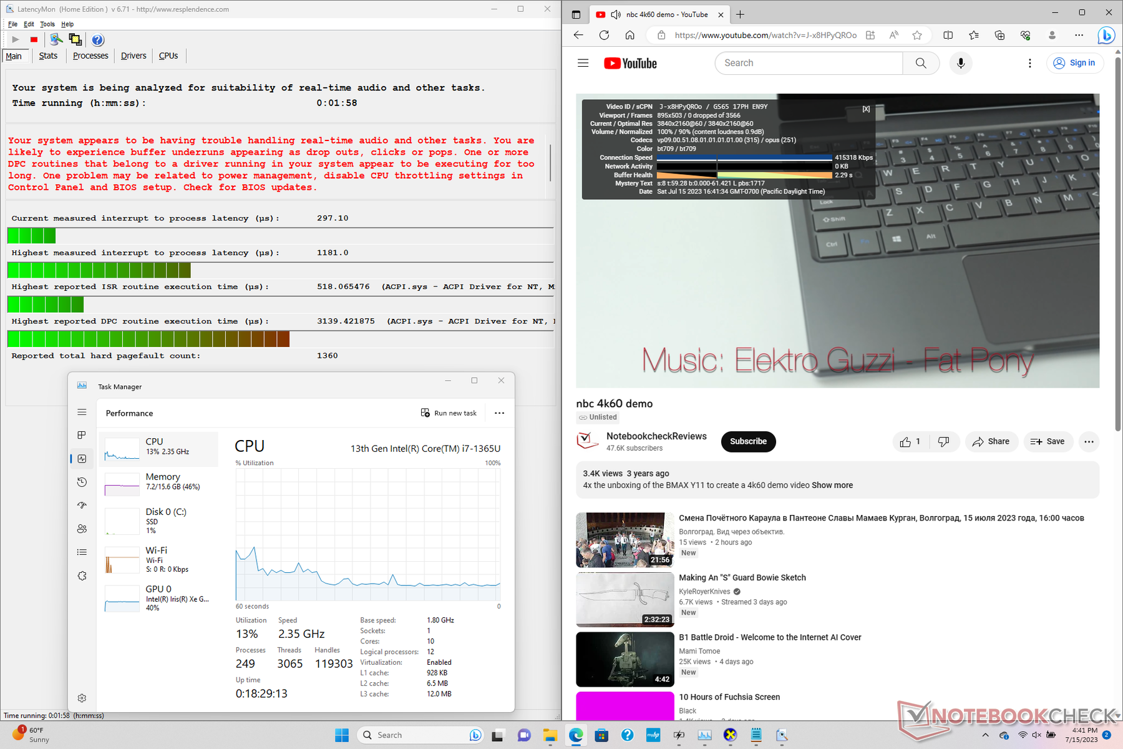Like the nbc 4k60 demo video
The width and height of the screenshot is (1123, 749).
pyautogui.click(x=911, y=441)
